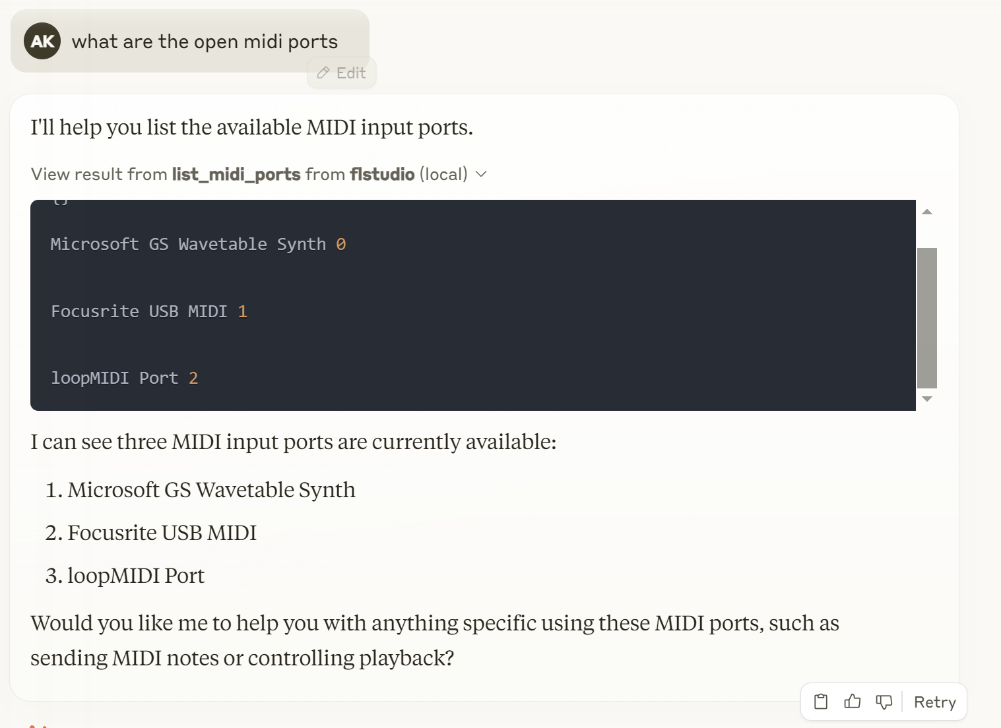
Task: Click the result box scrollbar thumb
Action: (x=927, y=318)
